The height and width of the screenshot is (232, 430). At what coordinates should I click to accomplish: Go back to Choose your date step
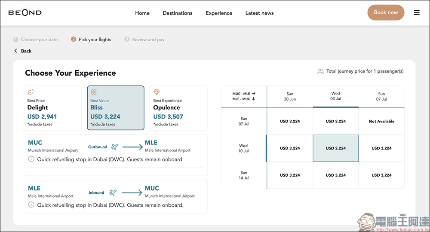click(x=36, y=40)
